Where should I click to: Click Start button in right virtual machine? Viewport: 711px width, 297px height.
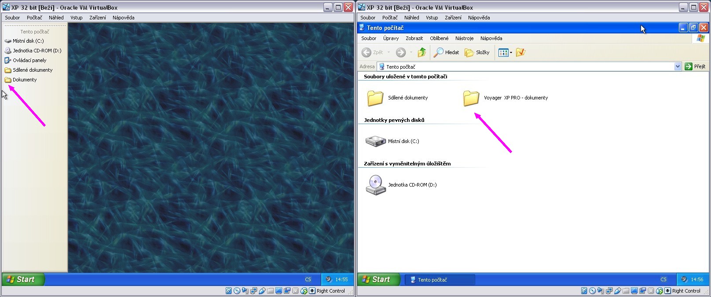coord(377,279)
